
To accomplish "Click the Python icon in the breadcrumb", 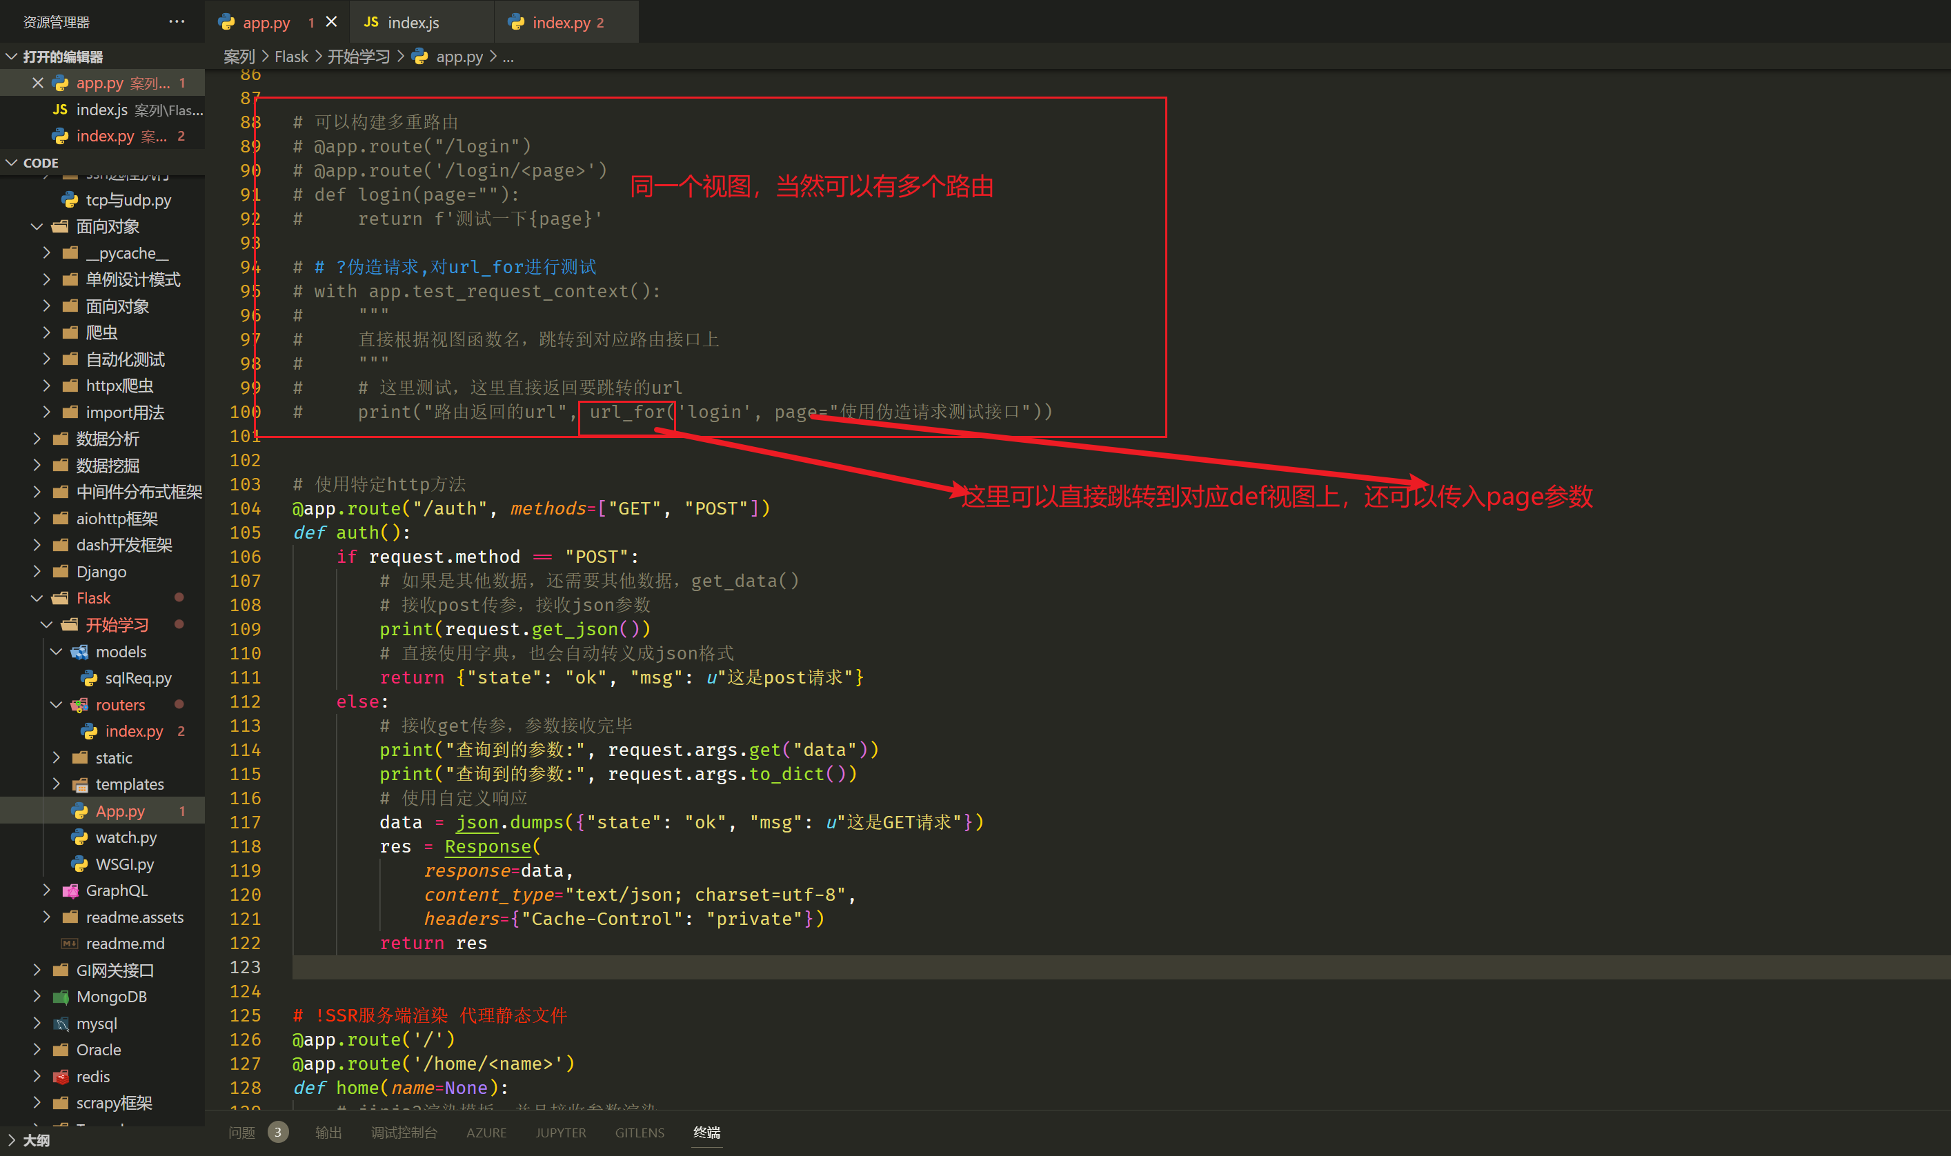I will [x=420, y=56].
